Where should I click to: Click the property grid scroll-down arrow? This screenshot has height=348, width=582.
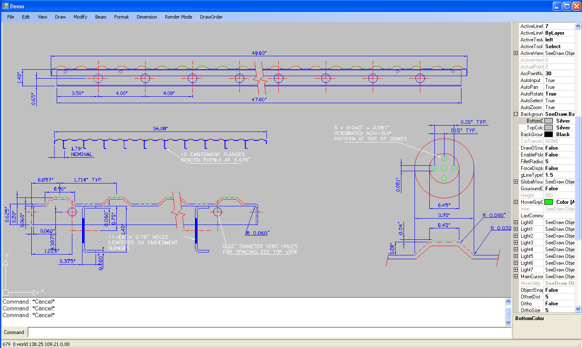(578, 309)
